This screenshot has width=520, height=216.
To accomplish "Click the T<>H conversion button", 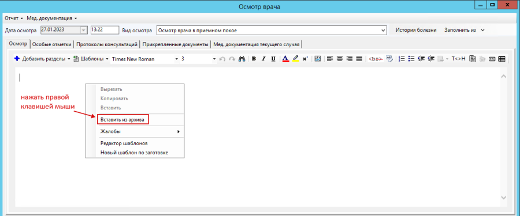I will pos(459,59).
